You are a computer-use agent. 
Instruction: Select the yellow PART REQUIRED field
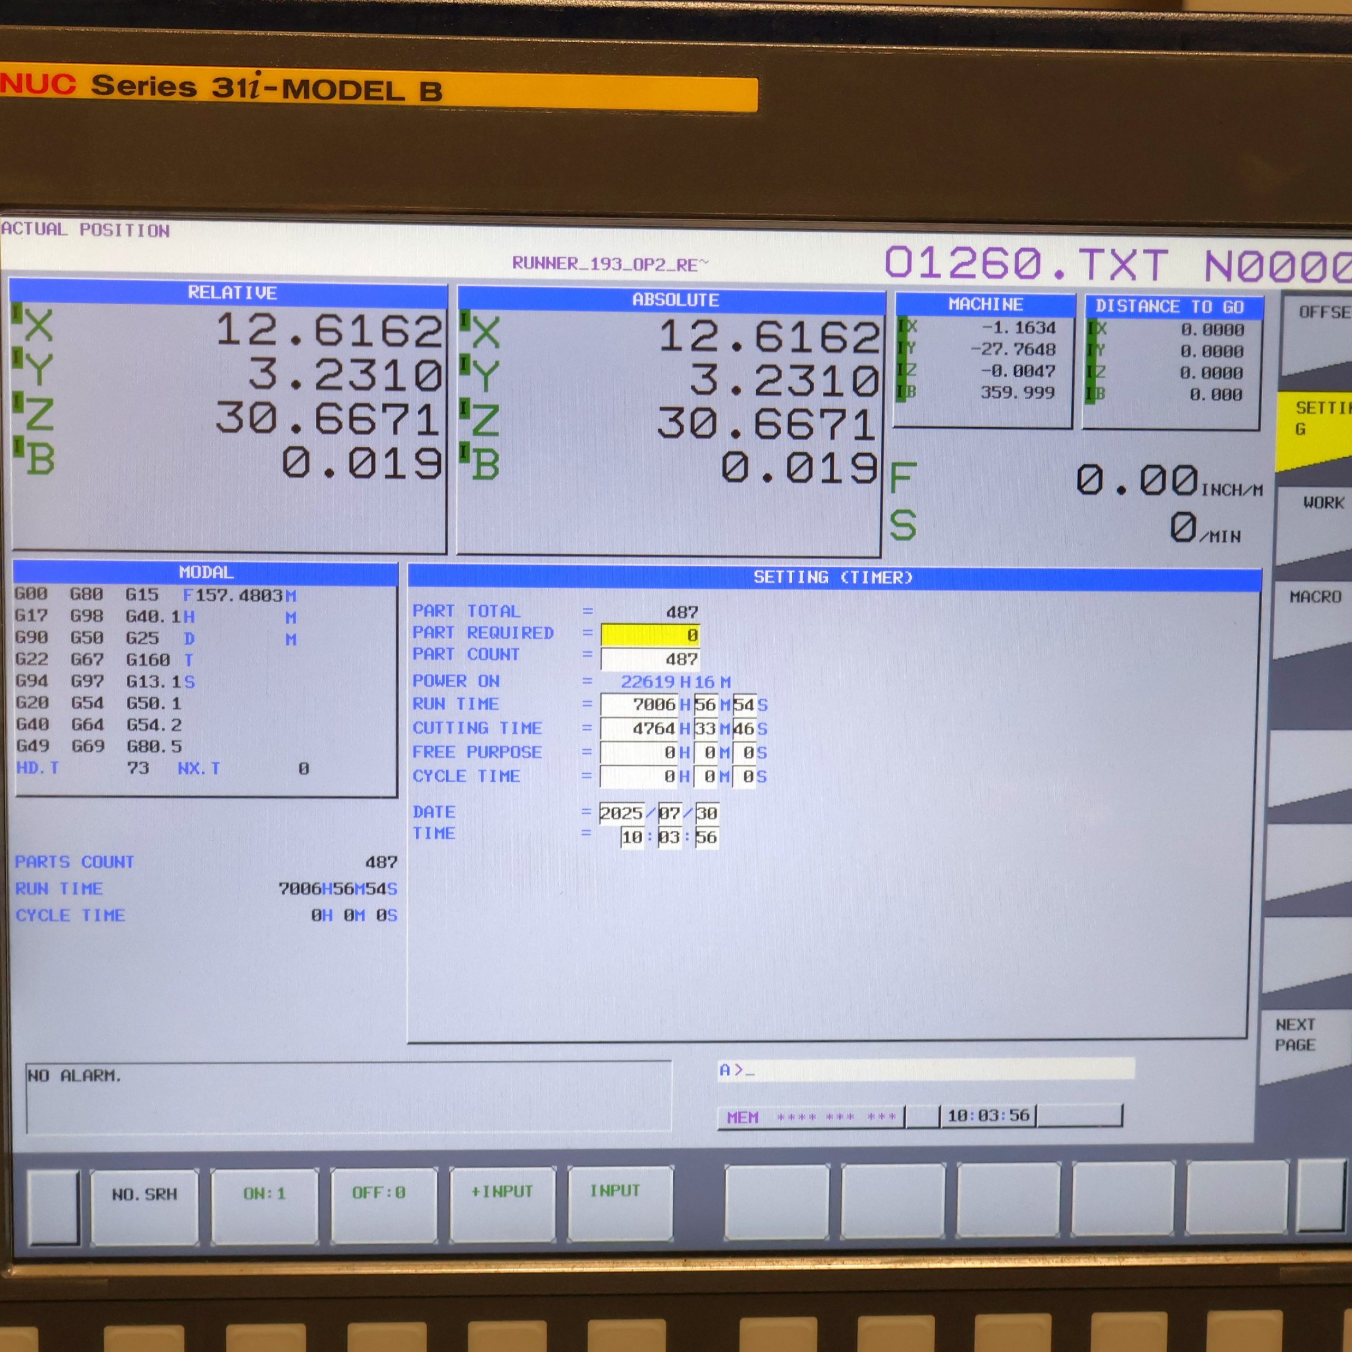pyautogui.click(x=650, y=635)
